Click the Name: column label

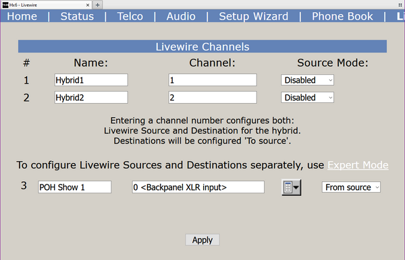pos(90,63)
